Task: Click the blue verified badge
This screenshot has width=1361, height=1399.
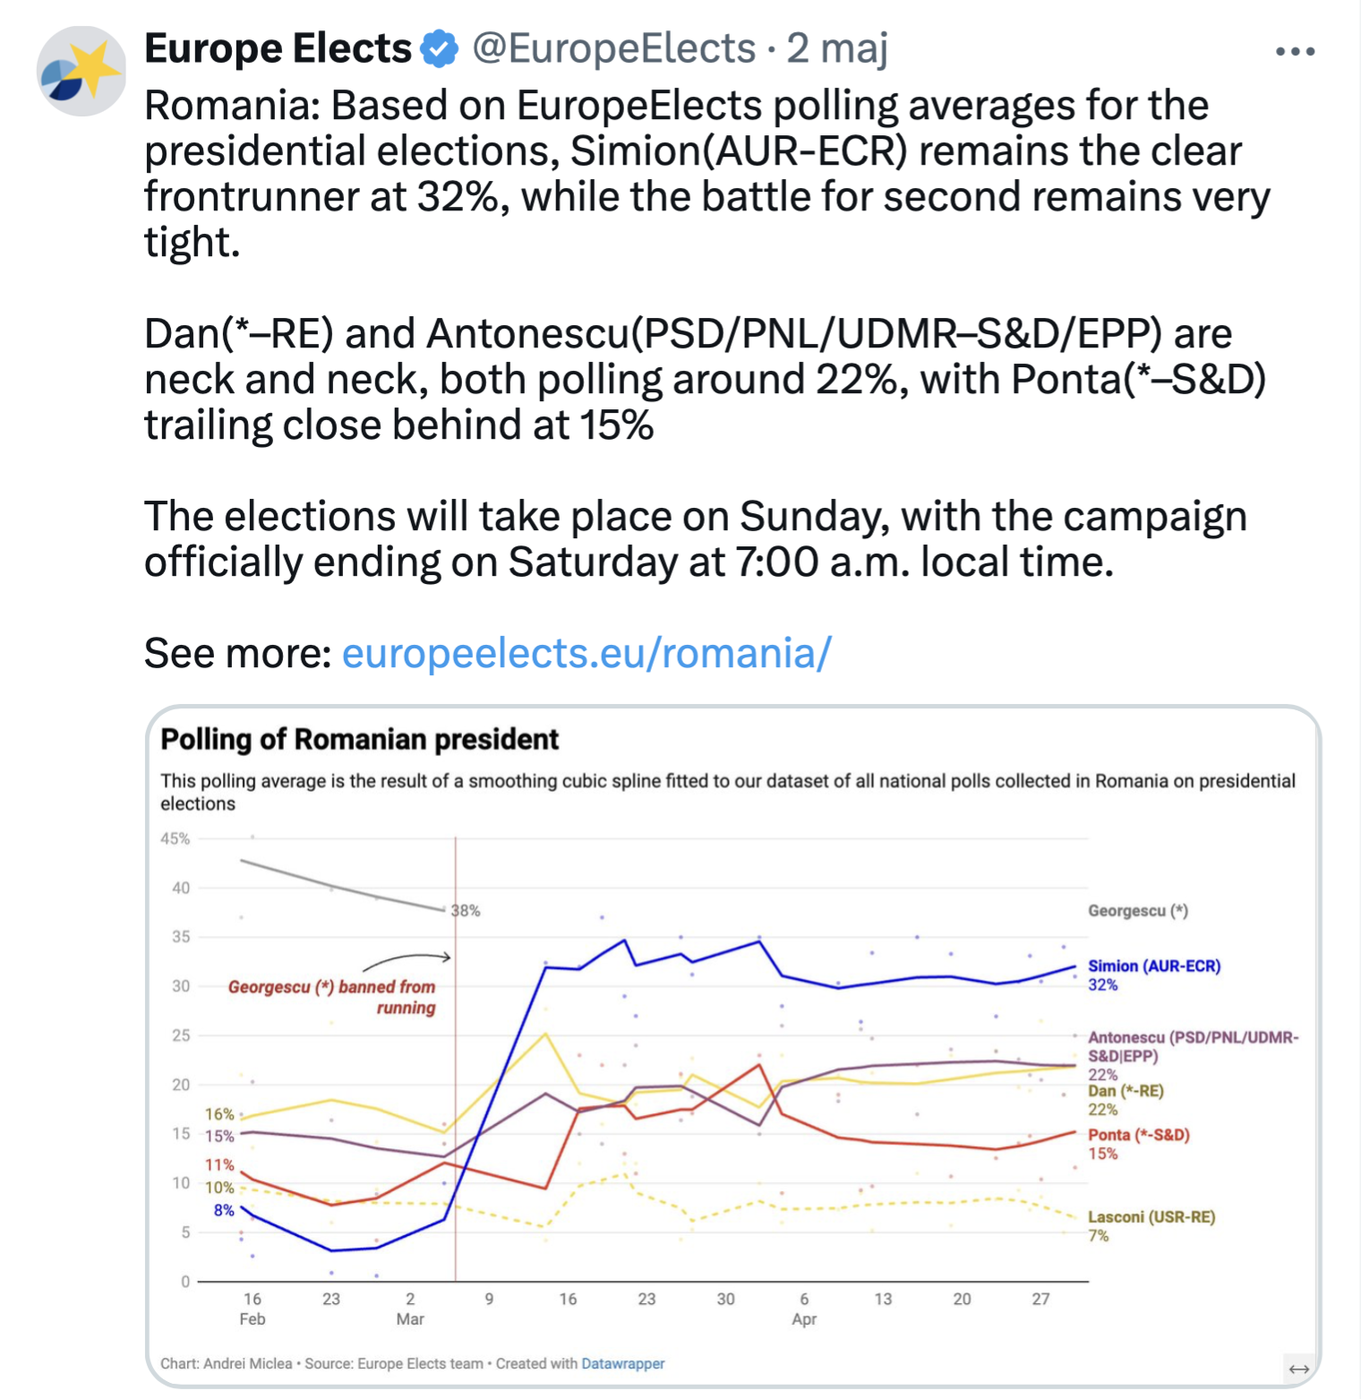Action: [440, 48]
